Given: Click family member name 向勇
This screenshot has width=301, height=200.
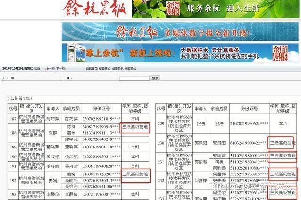Looking at the screenshot, I should [x=219, y=162].
